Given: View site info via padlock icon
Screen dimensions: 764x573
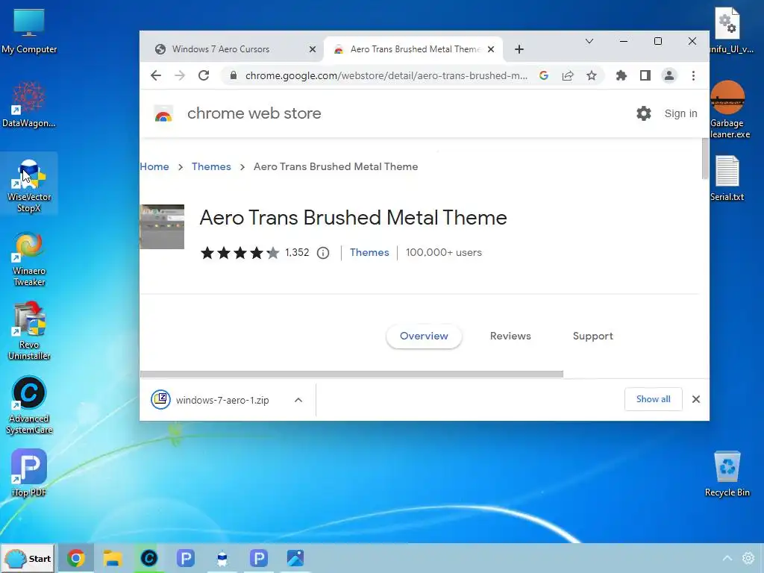Looking at the screenshot, I should (234, 75).
